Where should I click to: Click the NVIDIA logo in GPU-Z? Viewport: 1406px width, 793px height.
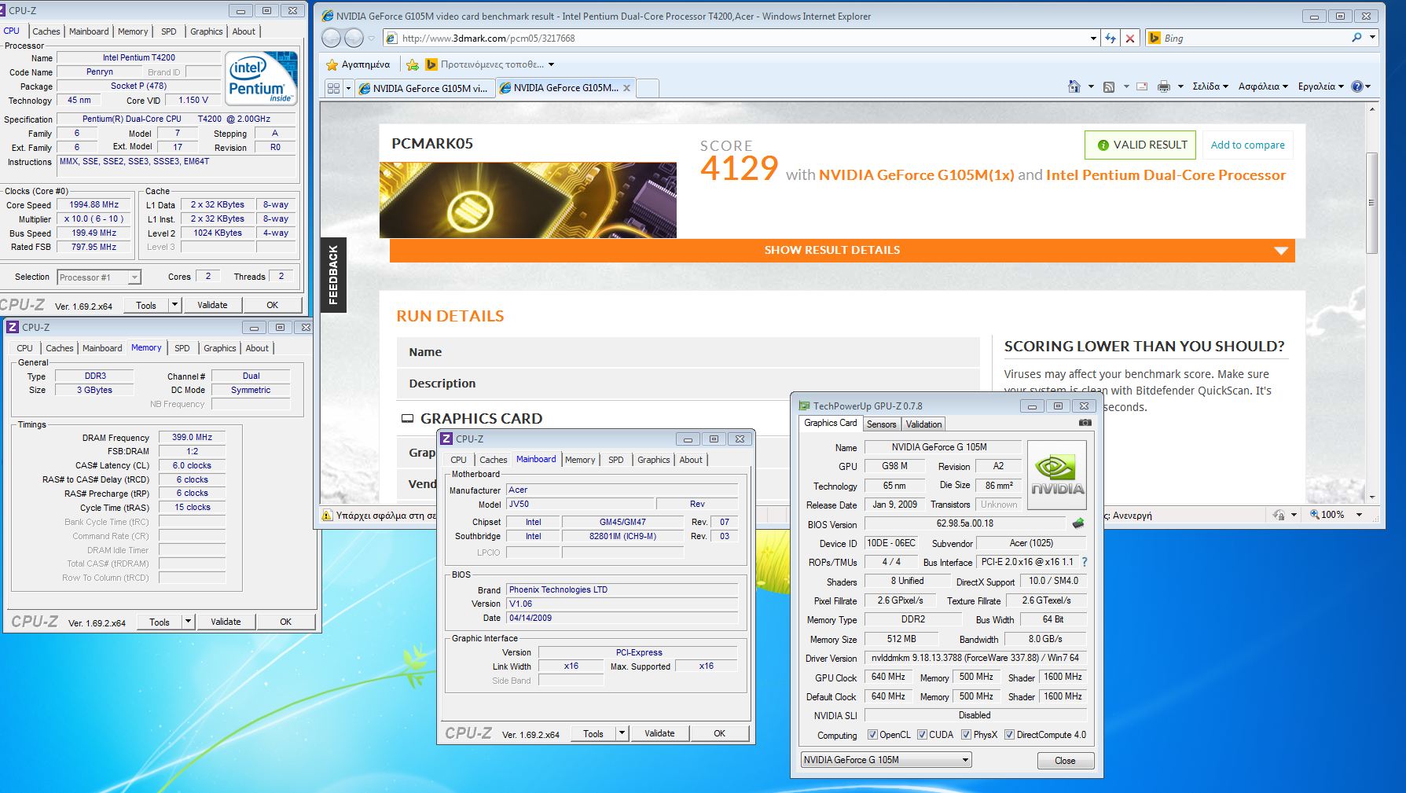1057,475
